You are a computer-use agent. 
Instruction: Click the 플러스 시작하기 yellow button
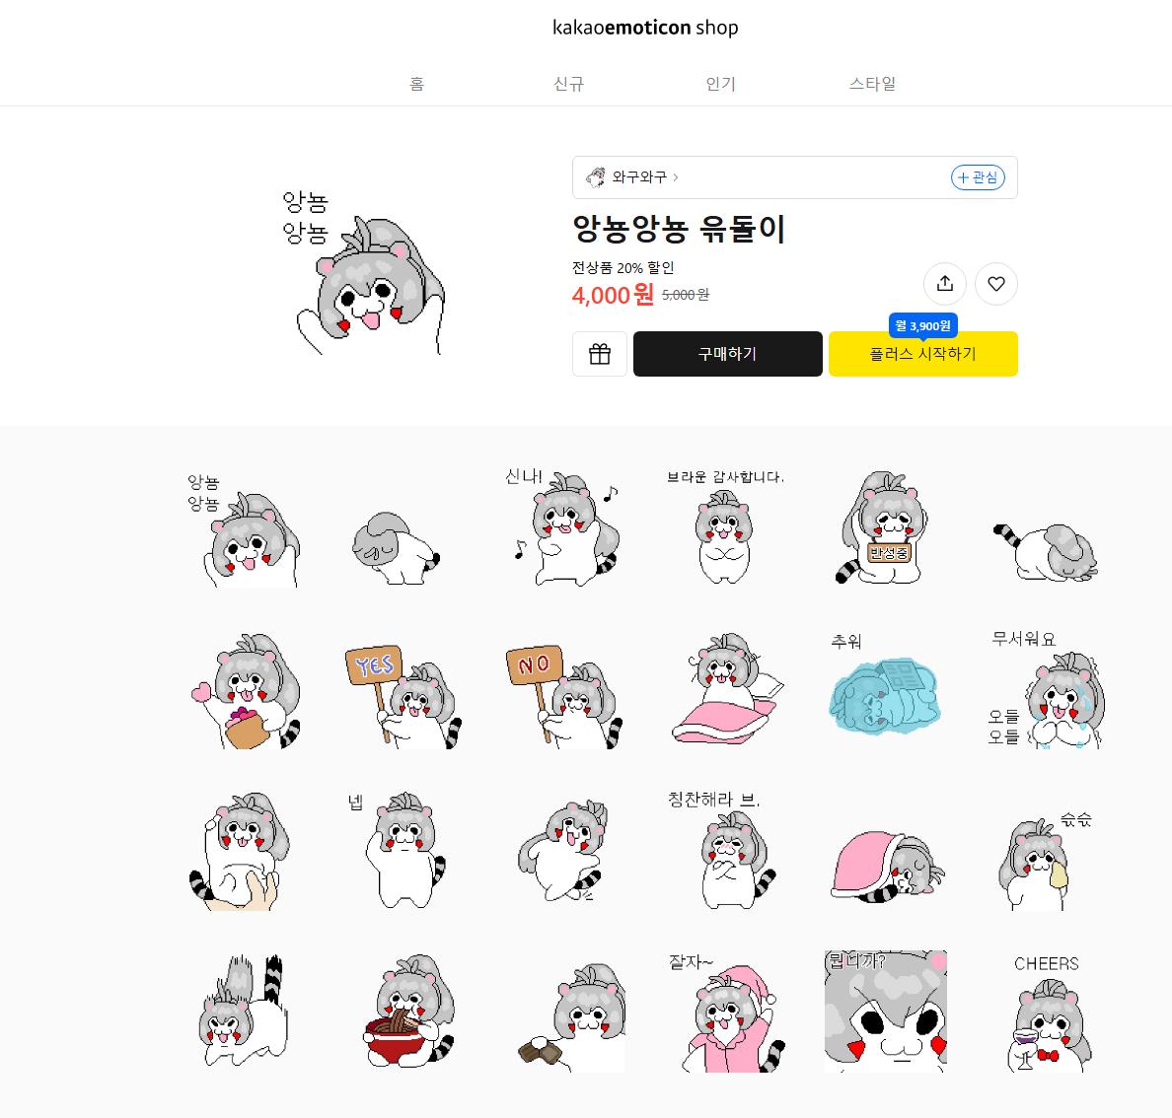point(923,354)
